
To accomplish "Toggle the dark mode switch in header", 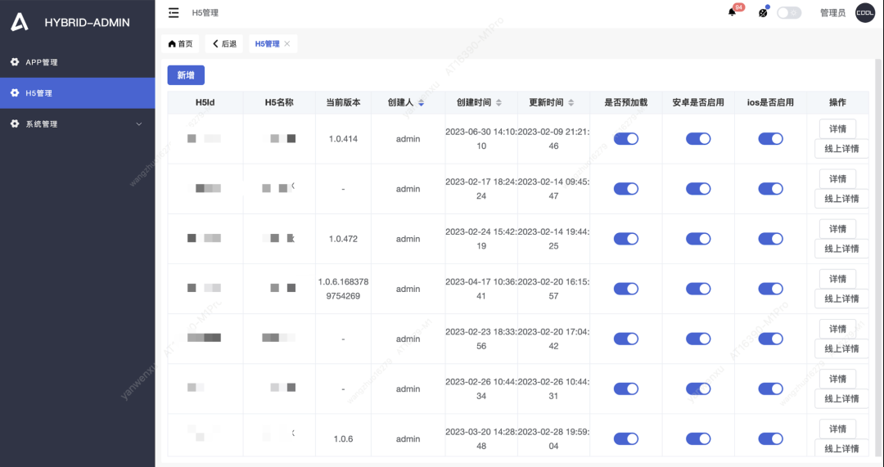I will (789, 12).
